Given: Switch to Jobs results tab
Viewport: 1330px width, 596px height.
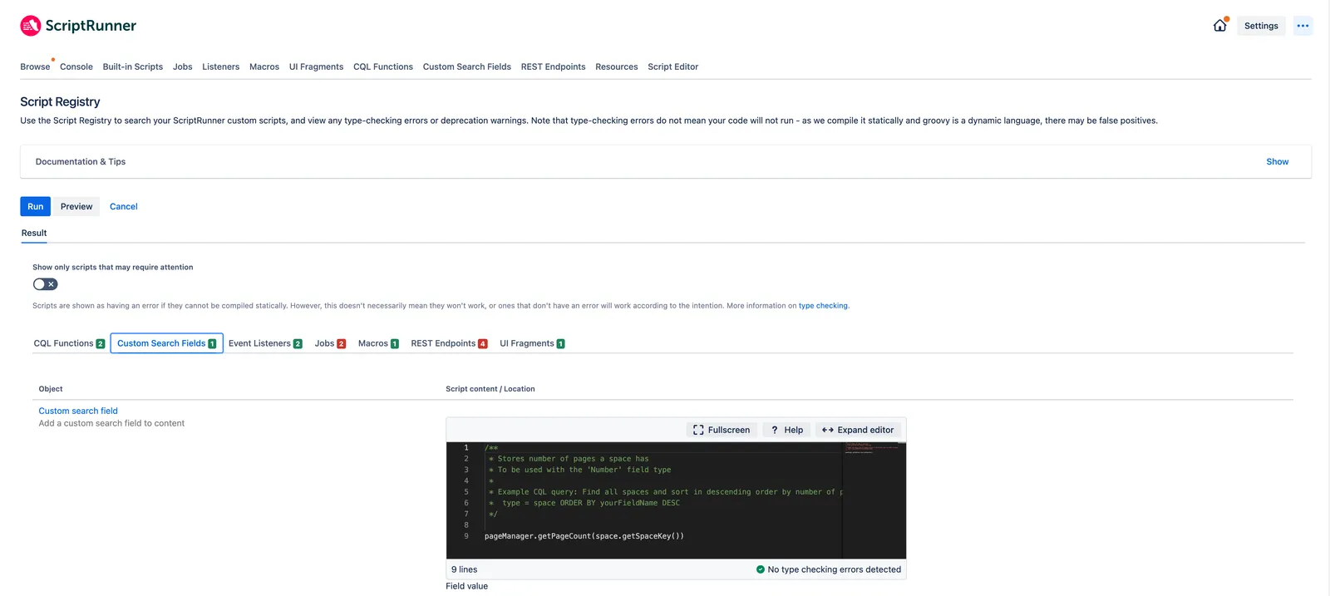Looking at the screenshot, I should [x=330, y=343].
